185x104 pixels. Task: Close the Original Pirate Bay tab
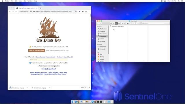tap(37, 8)
